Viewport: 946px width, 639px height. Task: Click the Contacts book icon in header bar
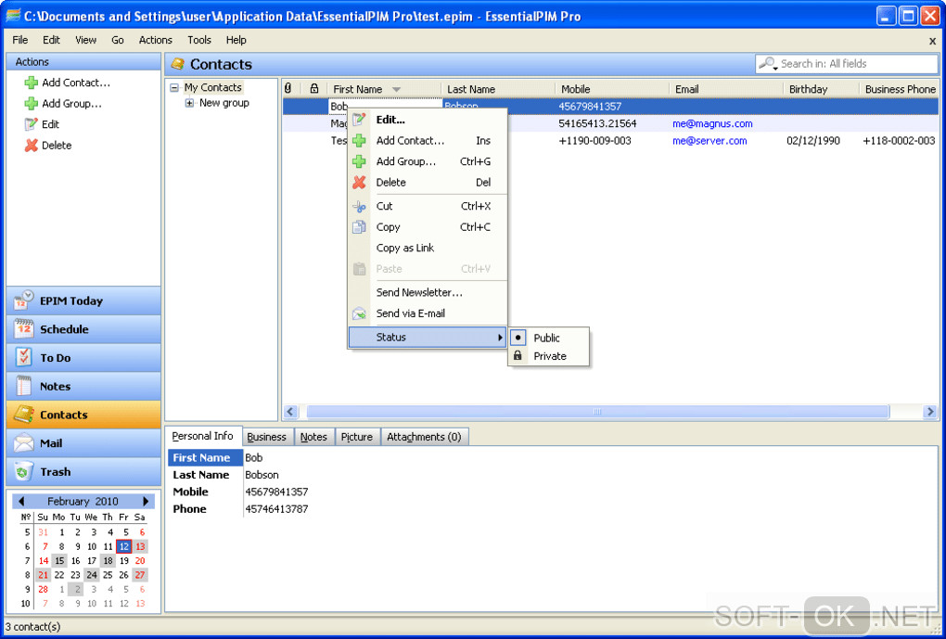tap(177, 64)
